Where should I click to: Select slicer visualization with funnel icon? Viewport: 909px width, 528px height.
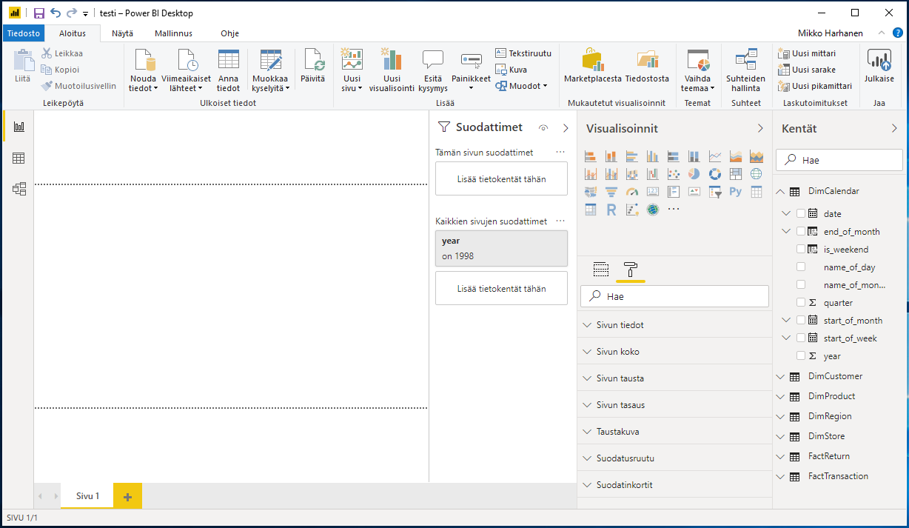click(715, 192)
